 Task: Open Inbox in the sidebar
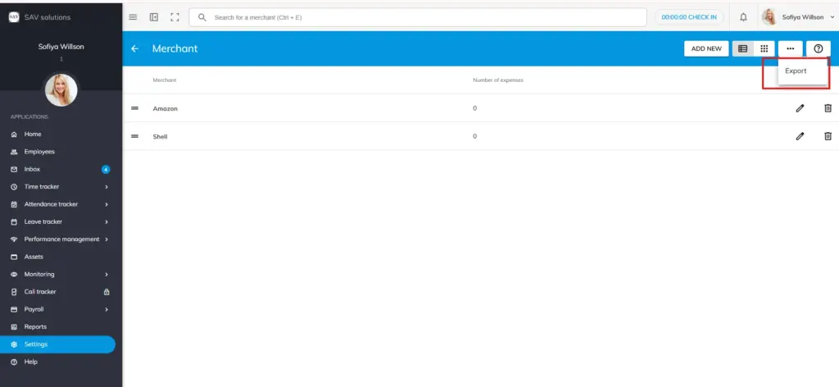[32, 169]
